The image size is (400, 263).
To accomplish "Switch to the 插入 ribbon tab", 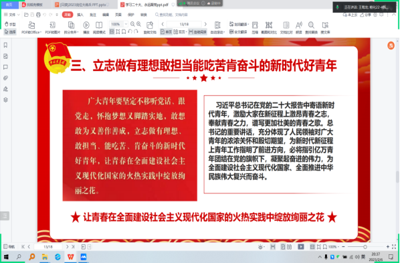I will pos(80,15).
